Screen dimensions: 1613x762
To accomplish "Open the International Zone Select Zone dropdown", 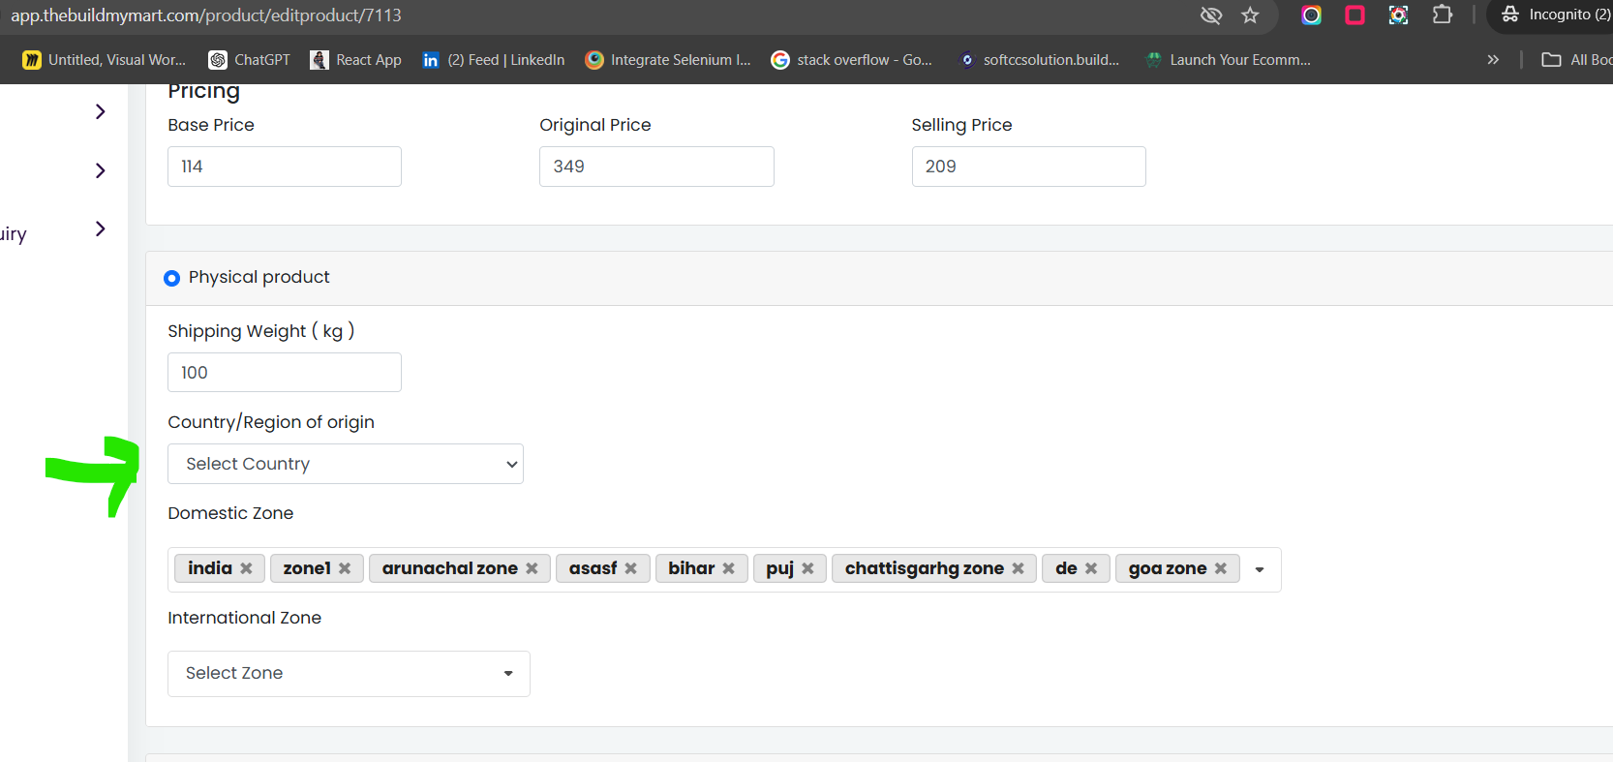I will coord(349,674).
